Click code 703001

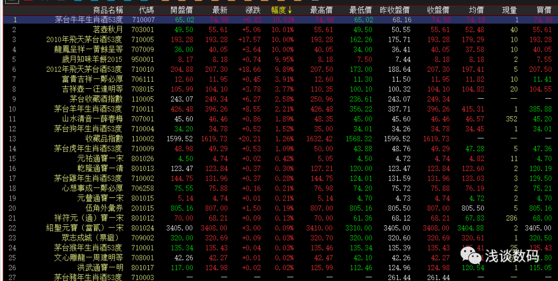143,30
